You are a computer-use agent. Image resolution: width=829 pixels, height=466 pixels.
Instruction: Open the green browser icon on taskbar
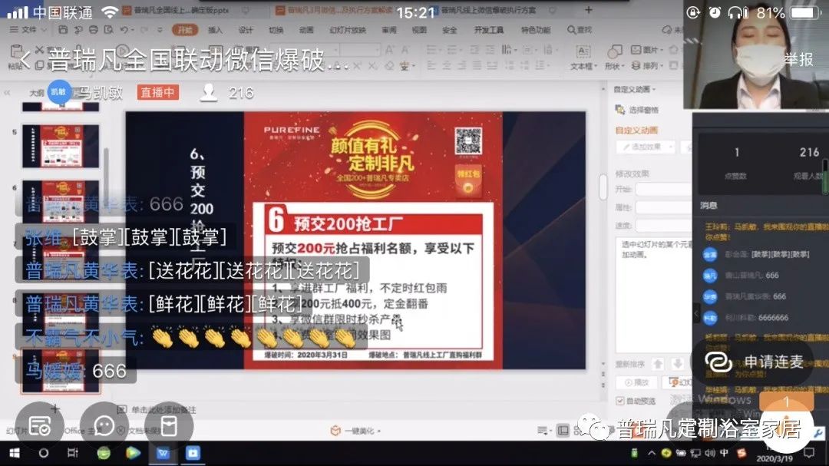(104, 453)
